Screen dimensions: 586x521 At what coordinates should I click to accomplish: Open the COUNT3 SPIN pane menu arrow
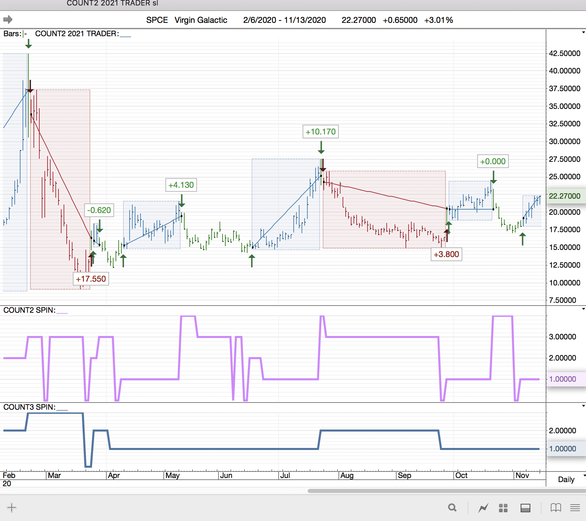coord(583,406)
